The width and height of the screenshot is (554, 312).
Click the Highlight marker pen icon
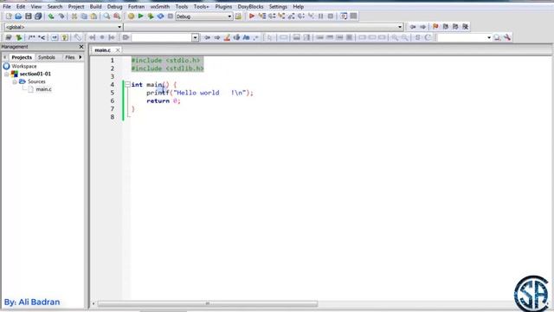click(227, 37)
